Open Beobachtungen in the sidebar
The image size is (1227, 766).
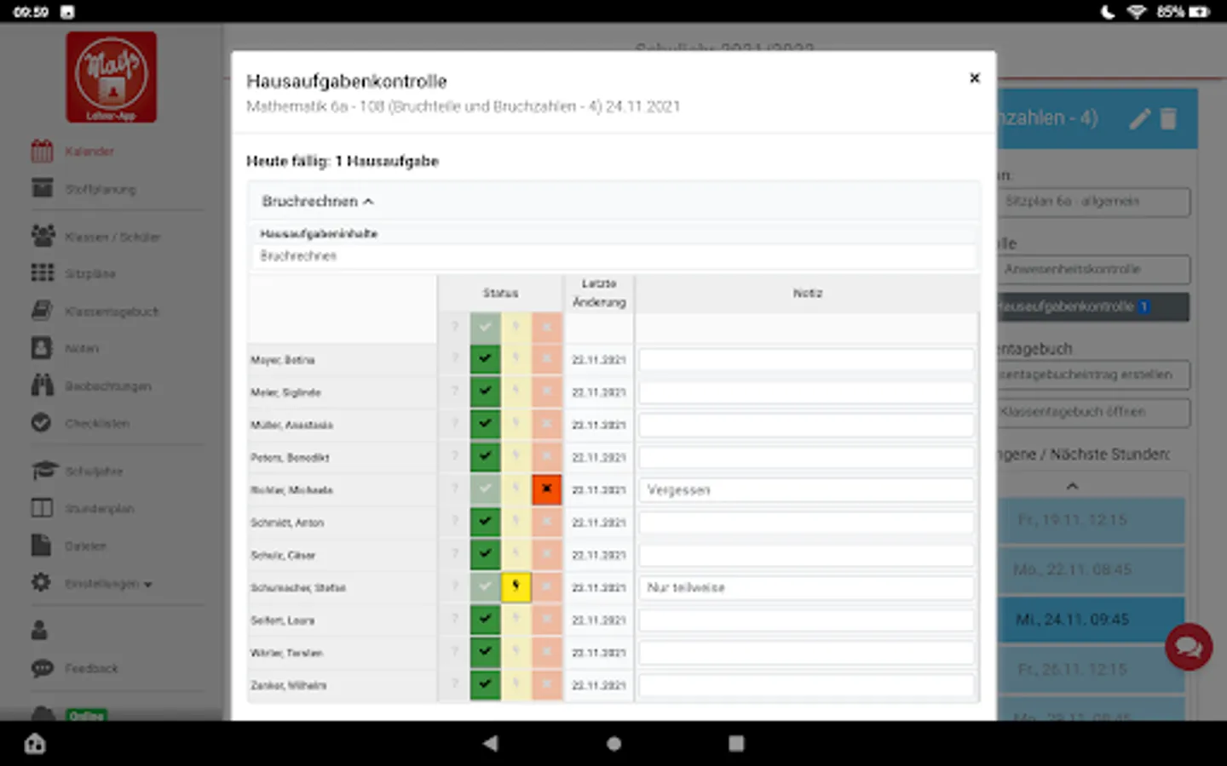point(91,386)
